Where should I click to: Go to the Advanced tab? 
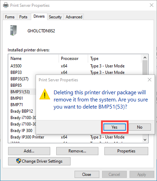point(74,17)
